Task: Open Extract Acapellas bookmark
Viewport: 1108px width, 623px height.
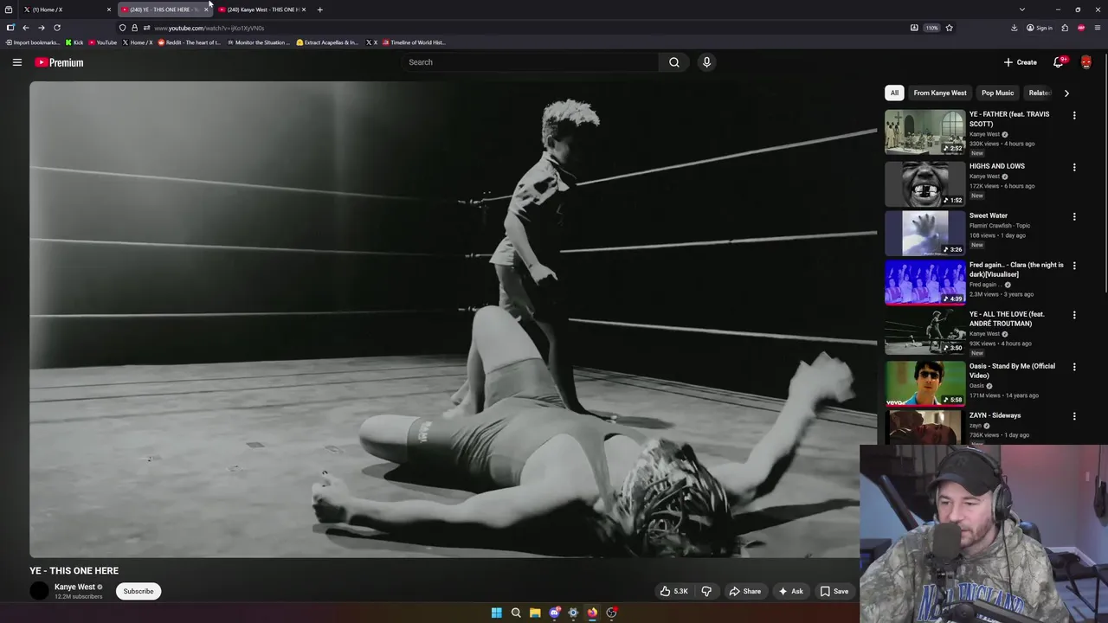Action: (327, 42)
